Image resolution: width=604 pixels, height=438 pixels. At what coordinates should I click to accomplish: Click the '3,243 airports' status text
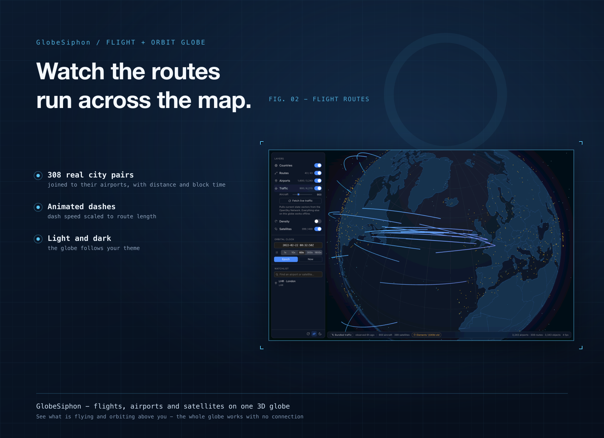click(520, 335)
